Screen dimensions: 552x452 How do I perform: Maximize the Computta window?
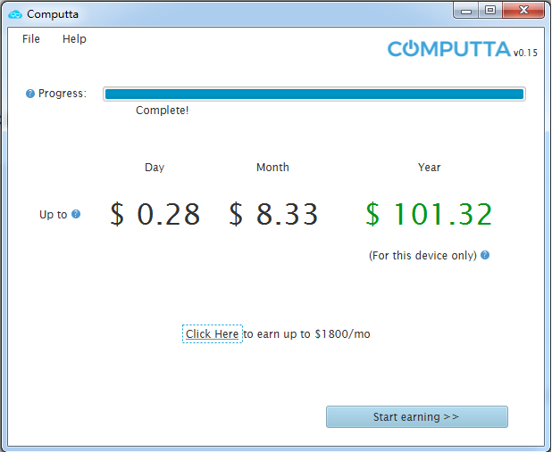[x=490, y=11]
